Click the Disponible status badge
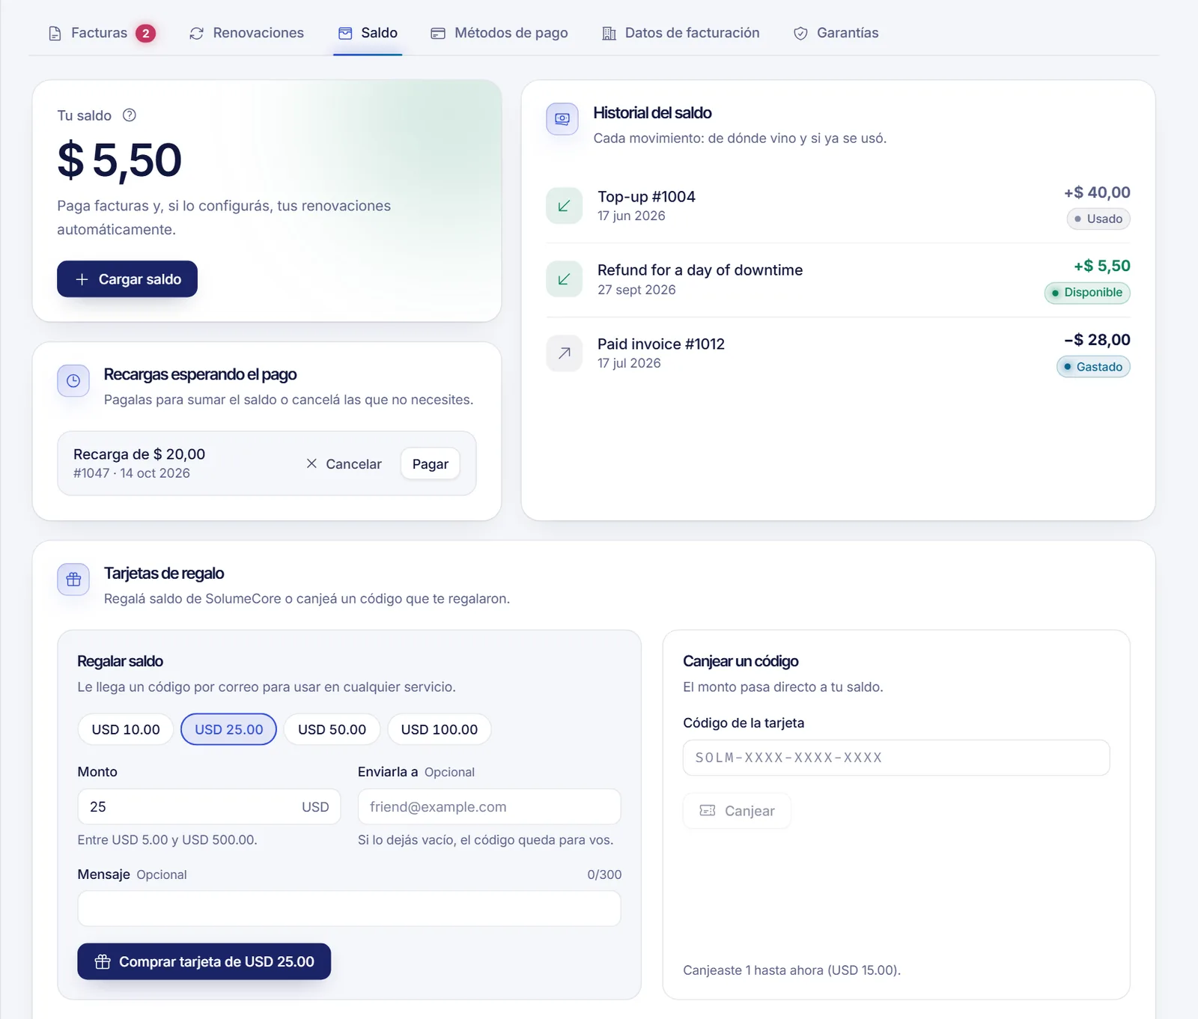The image size is (1198, 1019). (x=1087, y=293)
